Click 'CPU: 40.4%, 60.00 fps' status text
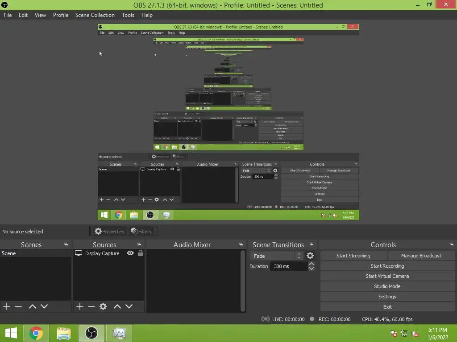457x342 pixels. coord(387,319)
